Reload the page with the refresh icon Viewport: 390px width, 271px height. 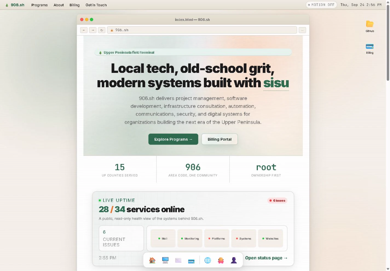point(102,30)
